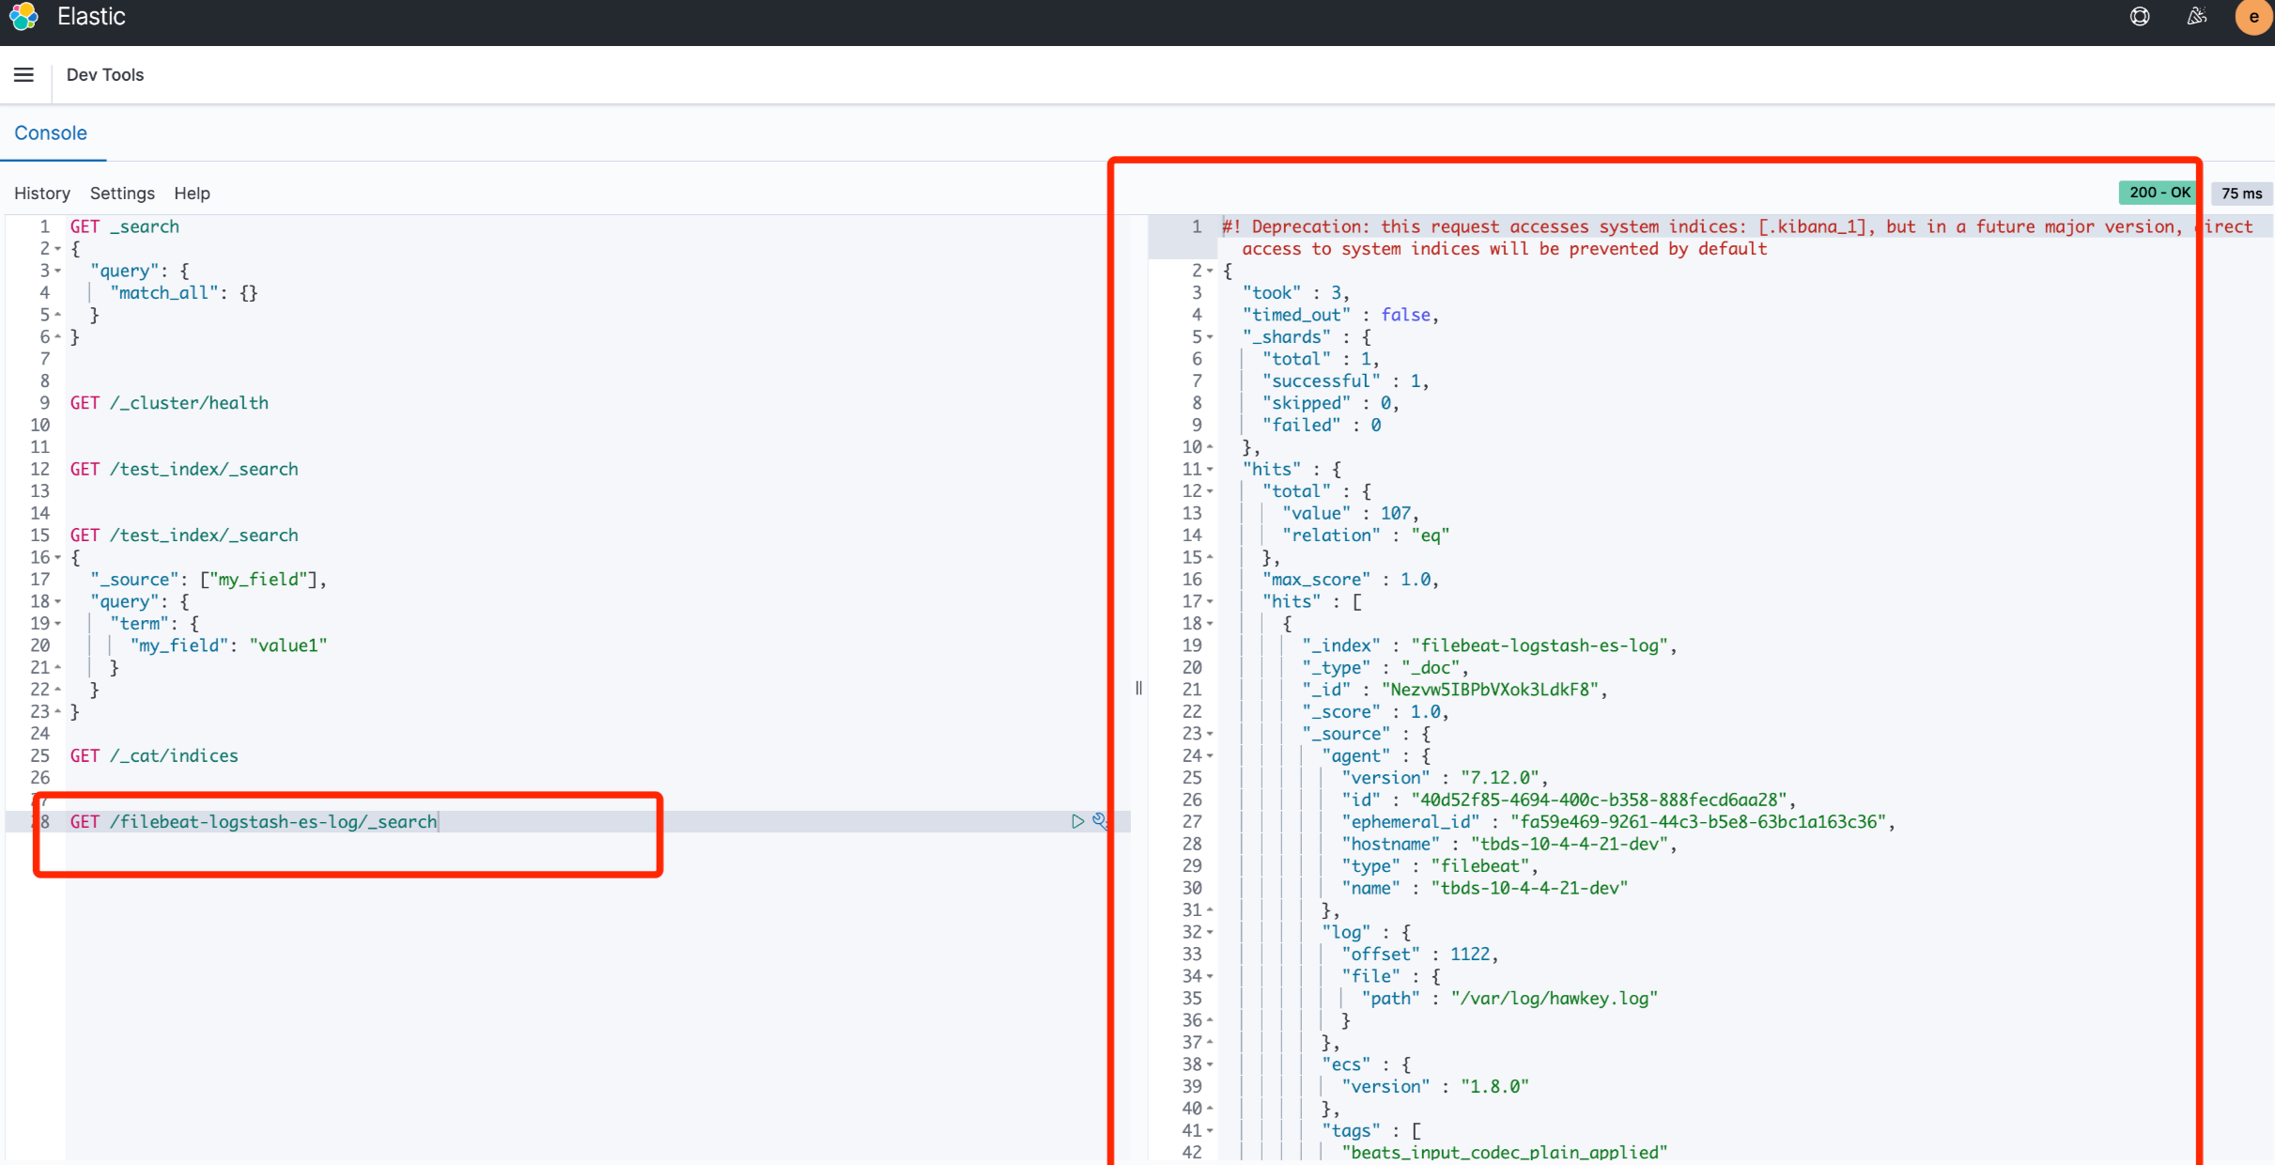The height and width of the screenshot is (1165, 2275).
Task: Click the 200 - OK status badge
Action: (2159, 193)
